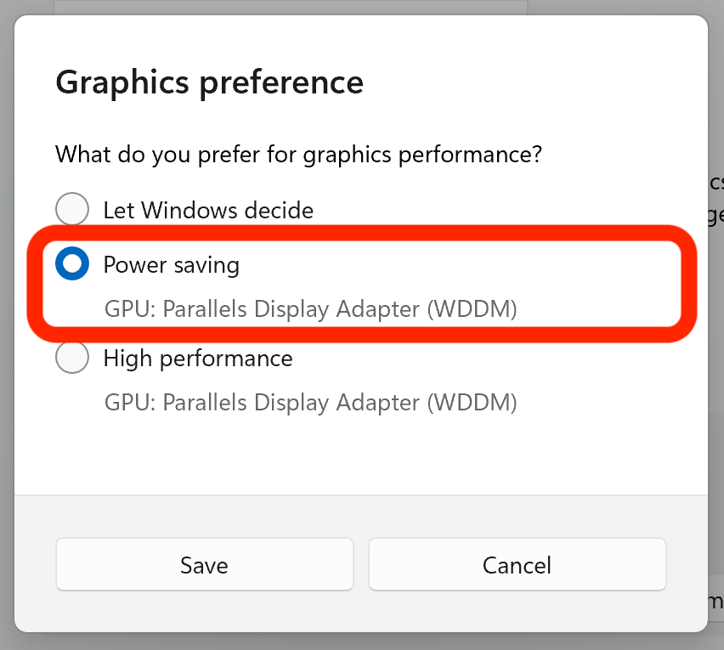
Task: Click the "Let Windows decide" label text
Action: tap(208, 210)
